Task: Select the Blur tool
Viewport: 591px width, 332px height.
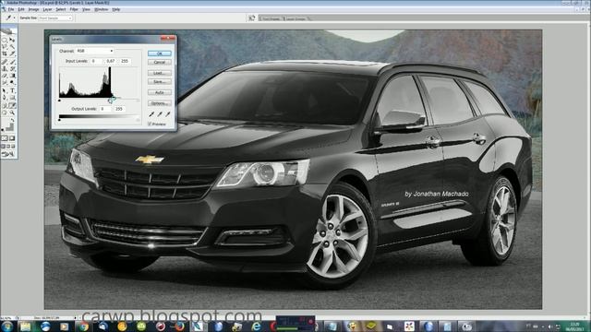Action: pos(5,82)
